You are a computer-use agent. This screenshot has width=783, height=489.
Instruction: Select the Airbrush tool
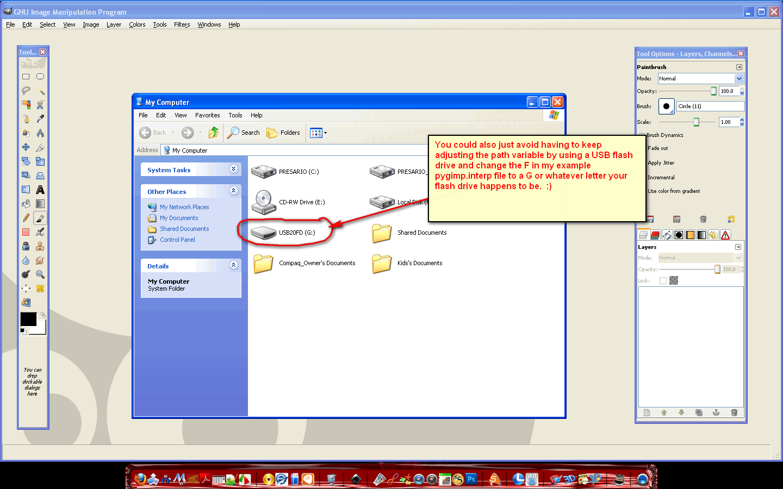tap(40, 232)
